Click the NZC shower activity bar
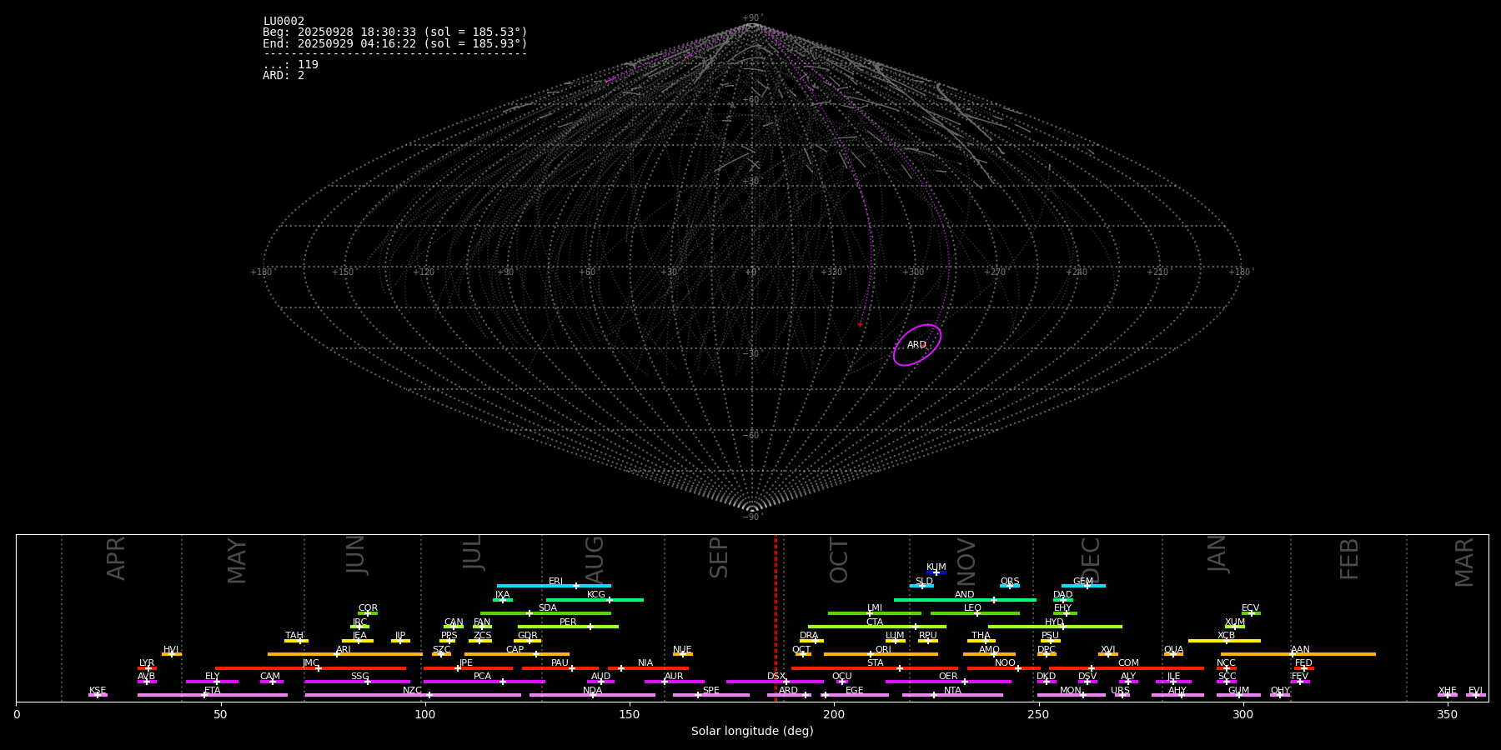1501x750 pixels. 413,695
